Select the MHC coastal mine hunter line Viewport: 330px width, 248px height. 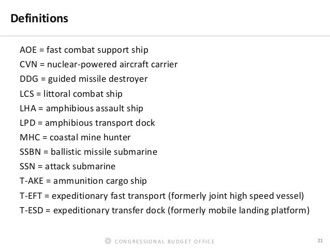75,138
